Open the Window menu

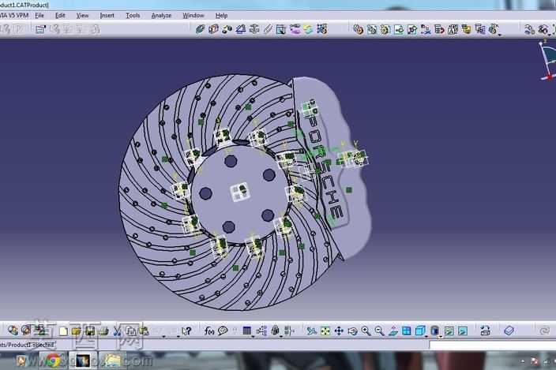click(193, 16)
